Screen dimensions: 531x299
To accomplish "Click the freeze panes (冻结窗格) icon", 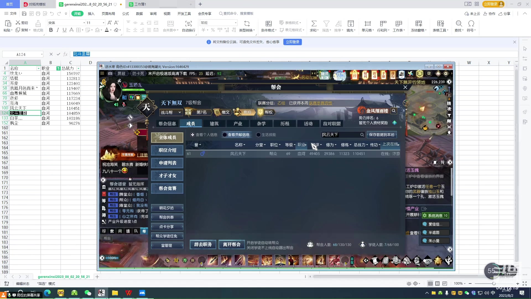I will [419, 24].
